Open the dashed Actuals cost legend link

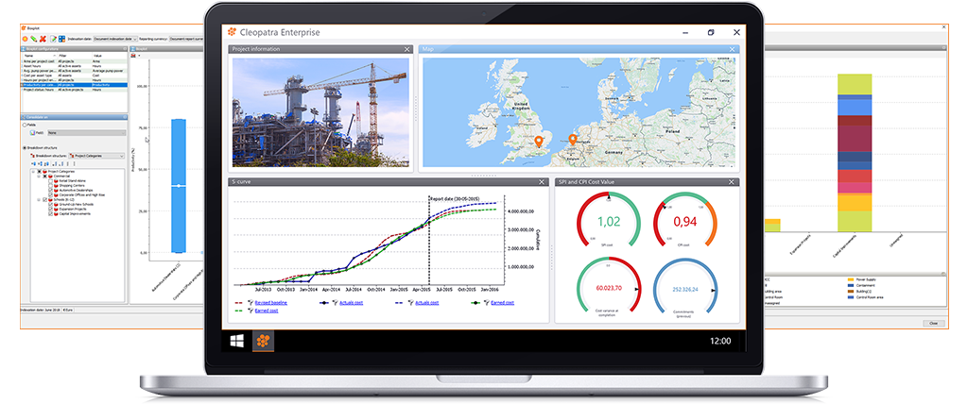click(427, 303)
